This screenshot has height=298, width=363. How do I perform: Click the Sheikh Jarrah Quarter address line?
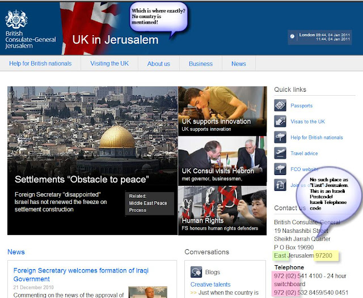pos(302,239)
